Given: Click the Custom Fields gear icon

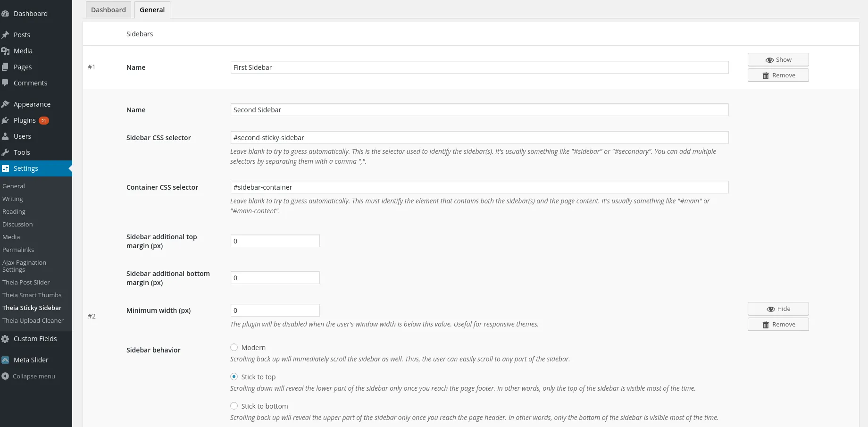Looking at the screenshot, I should 5,339.
